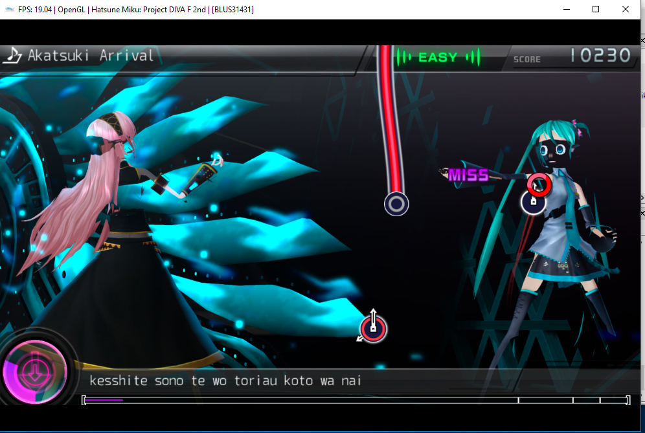The image size is (645, 433).
Task: Minimize the Project DIVA F 2nd window
Action: pyautogui.click(x=566, y=9)
